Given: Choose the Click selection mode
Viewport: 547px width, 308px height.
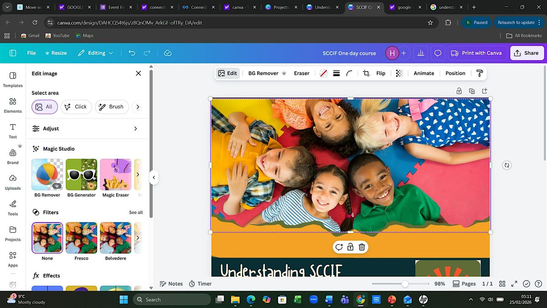Looking at the screenshot, I should (76, 107).
